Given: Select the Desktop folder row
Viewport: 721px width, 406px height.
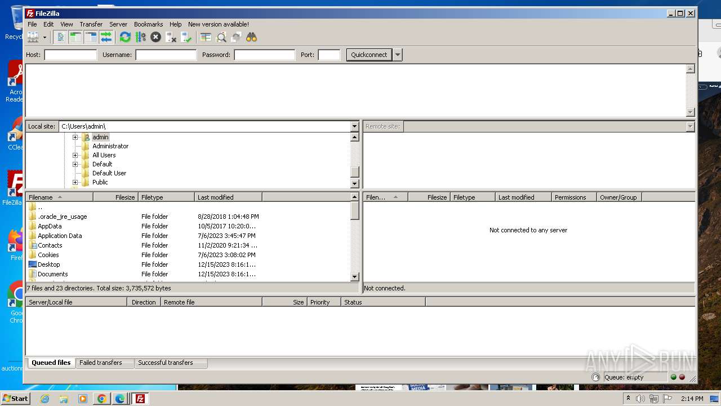Looking at the screenshot, I should coord(188,264).
